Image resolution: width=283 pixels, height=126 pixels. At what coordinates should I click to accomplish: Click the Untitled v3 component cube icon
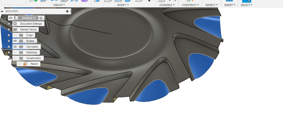pyautogui.click(x=17, y=18)
